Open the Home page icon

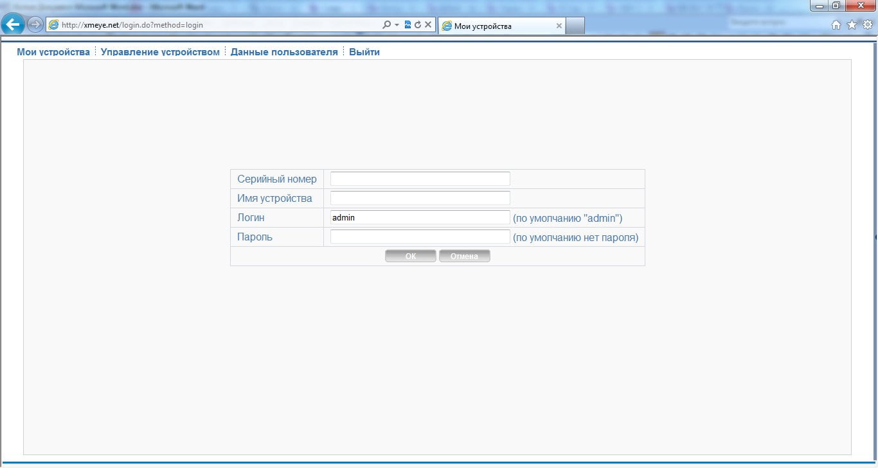click(836, 25)
